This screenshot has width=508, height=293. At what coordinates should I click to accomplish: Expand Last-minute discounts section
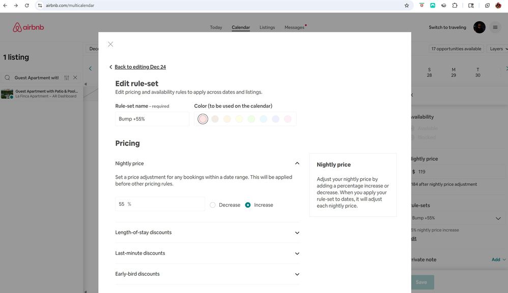click(x=297, y=253)
